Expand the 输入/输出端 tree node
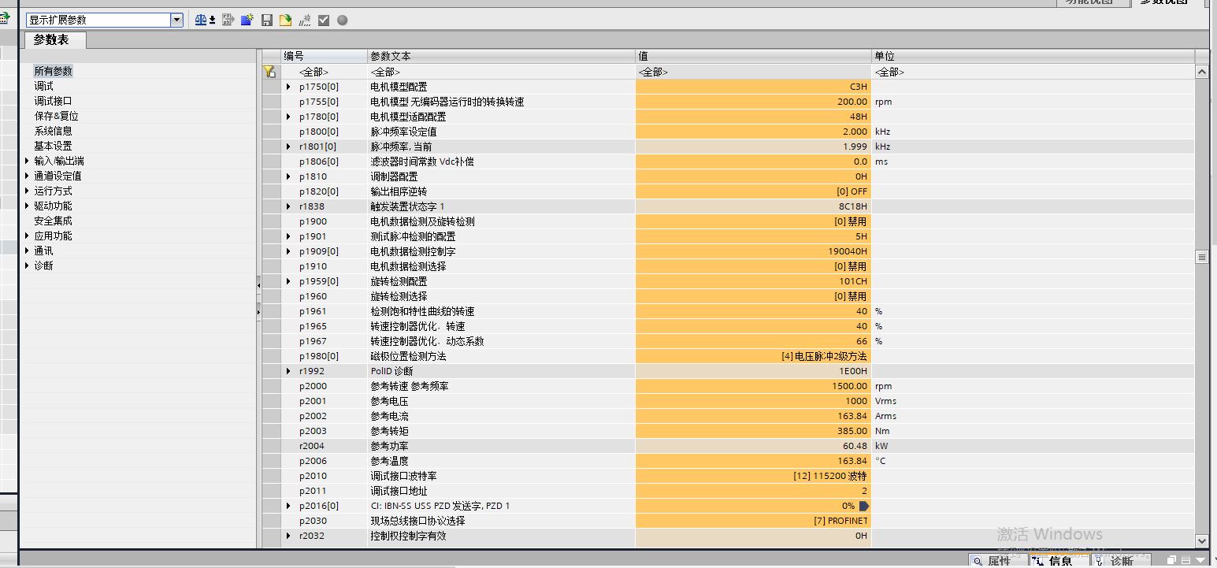1217x568 pixels. [x=28, y=161]
